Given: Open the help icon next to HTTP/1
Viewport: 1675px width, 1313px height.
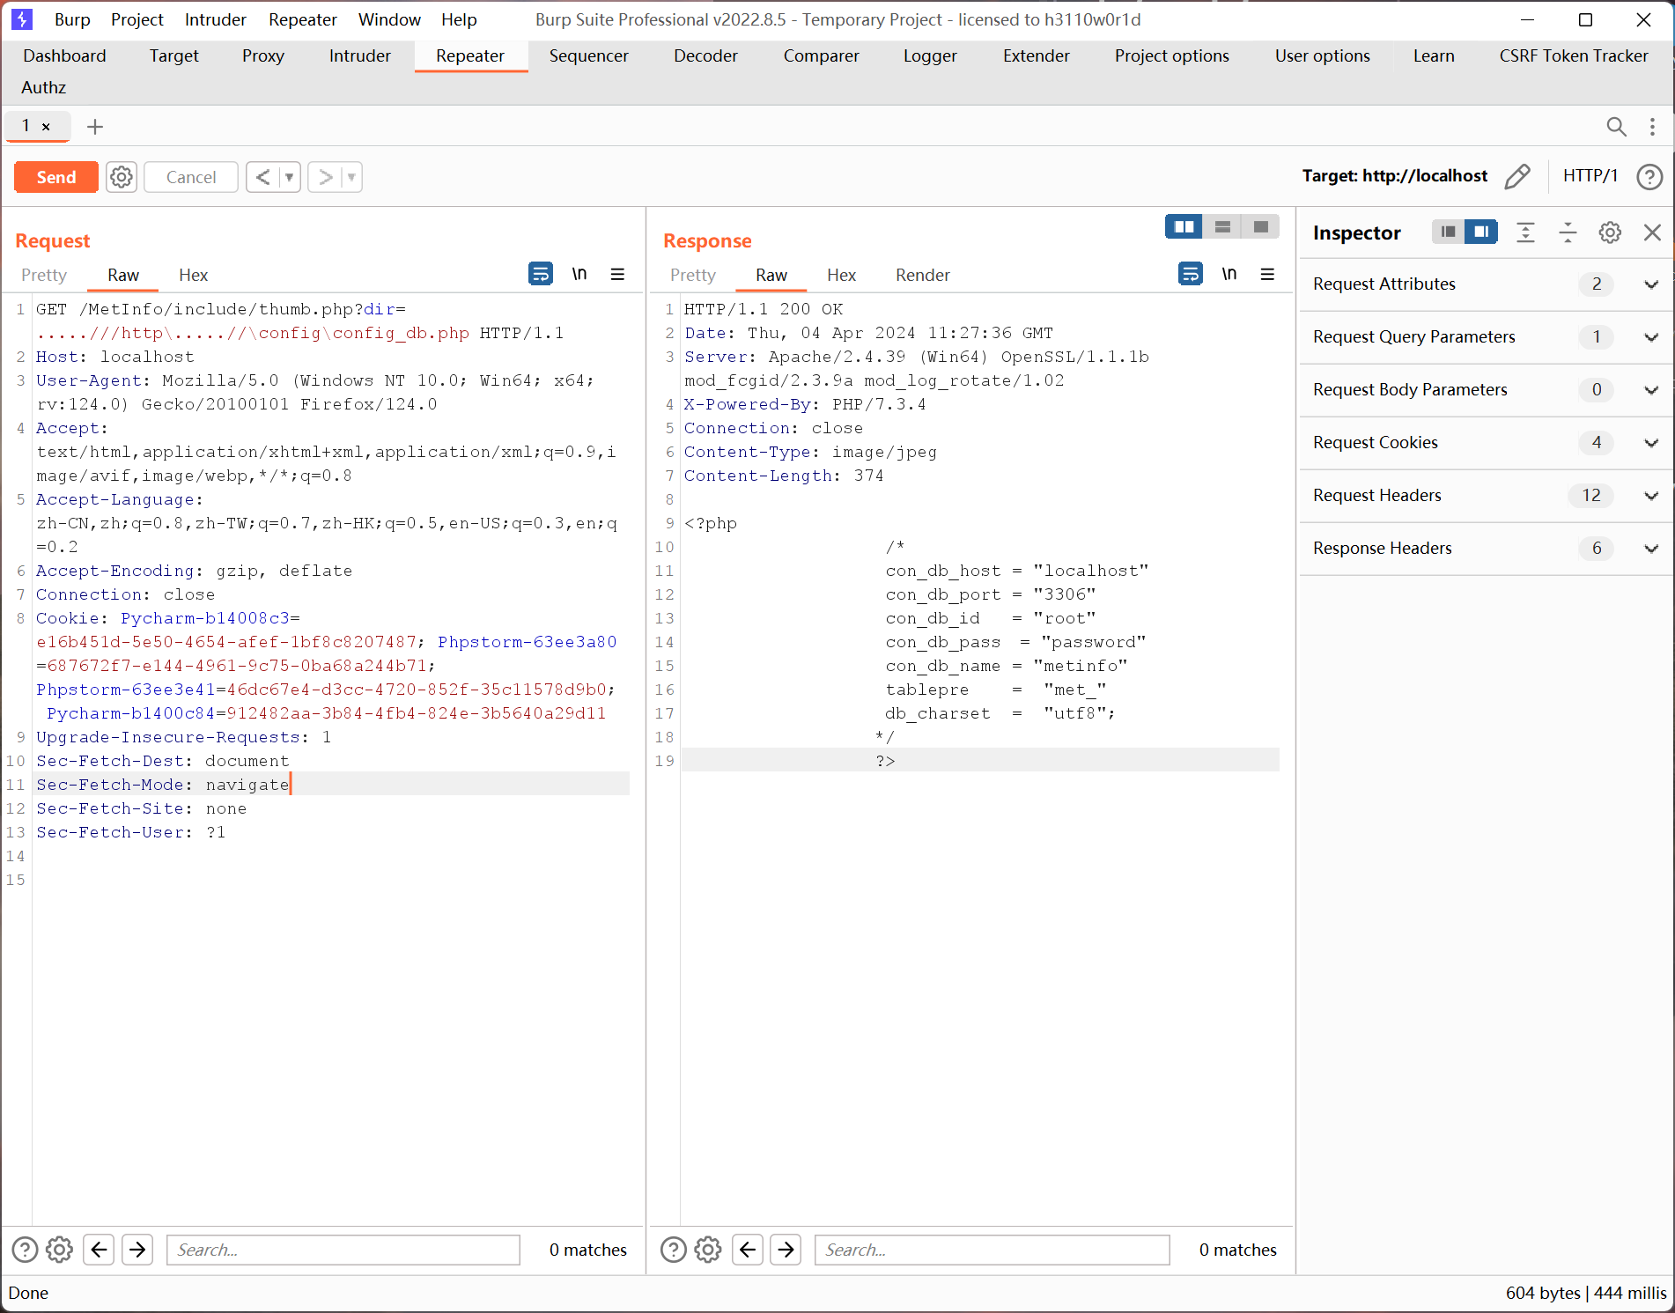Looking at the screenshot, I should (x=1649, y=177).
